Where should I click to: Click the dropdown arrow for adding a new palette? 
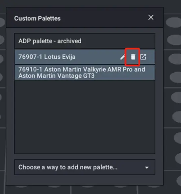[147, 167]
